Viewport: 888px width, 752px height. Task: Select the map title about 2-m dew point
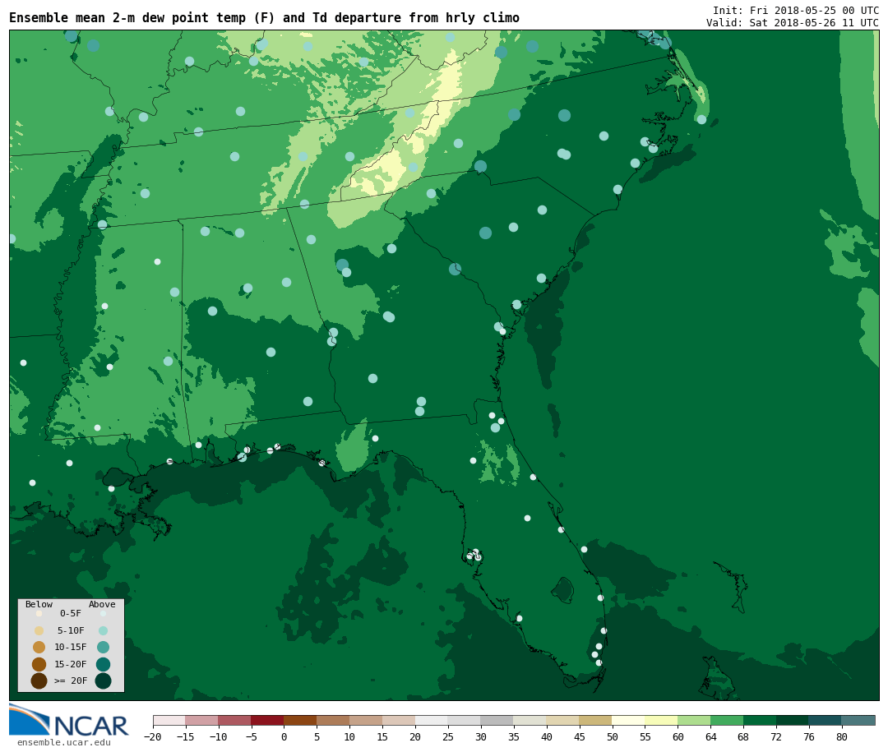(264, 18)
